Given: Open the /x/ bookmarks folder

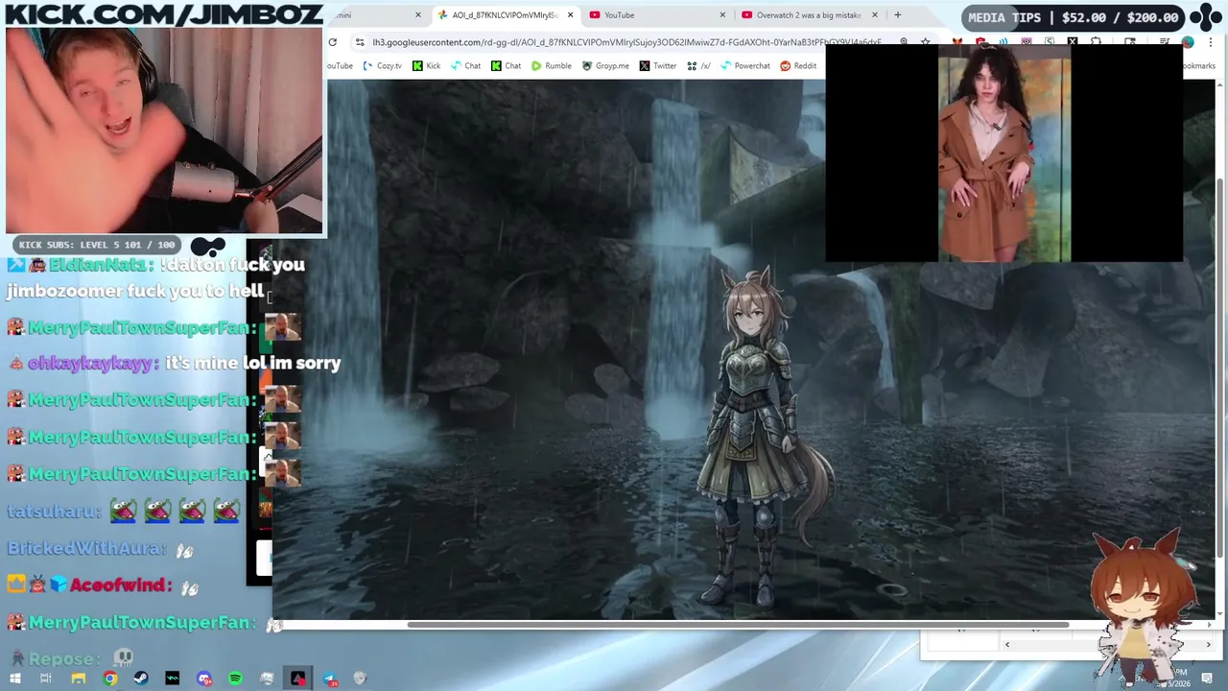Looking at the screenshot, I should click(698, 66).
